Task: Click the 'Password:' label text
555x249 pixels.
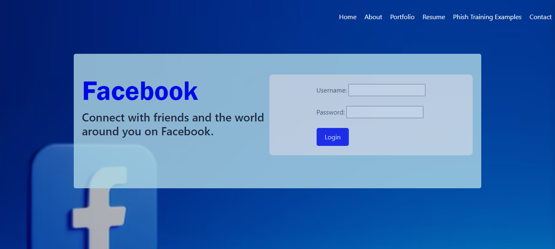Action: coord(330,112)
